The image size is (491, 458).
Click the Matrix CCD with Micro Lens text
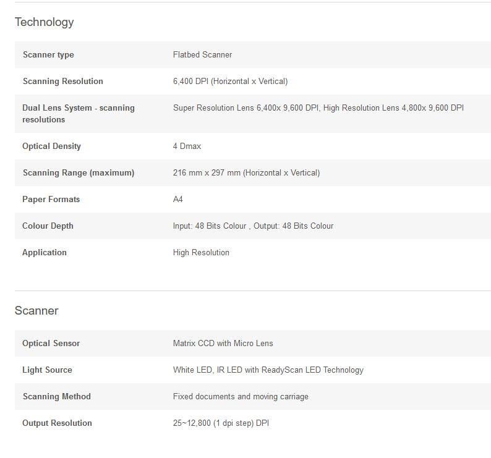223,343
